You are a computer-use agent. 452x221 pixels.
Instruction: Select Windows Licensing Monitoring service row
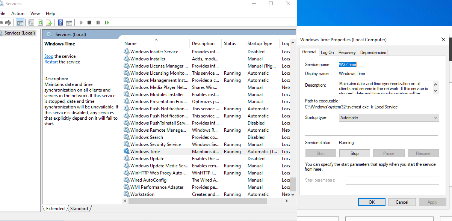(x=206, y=73)
